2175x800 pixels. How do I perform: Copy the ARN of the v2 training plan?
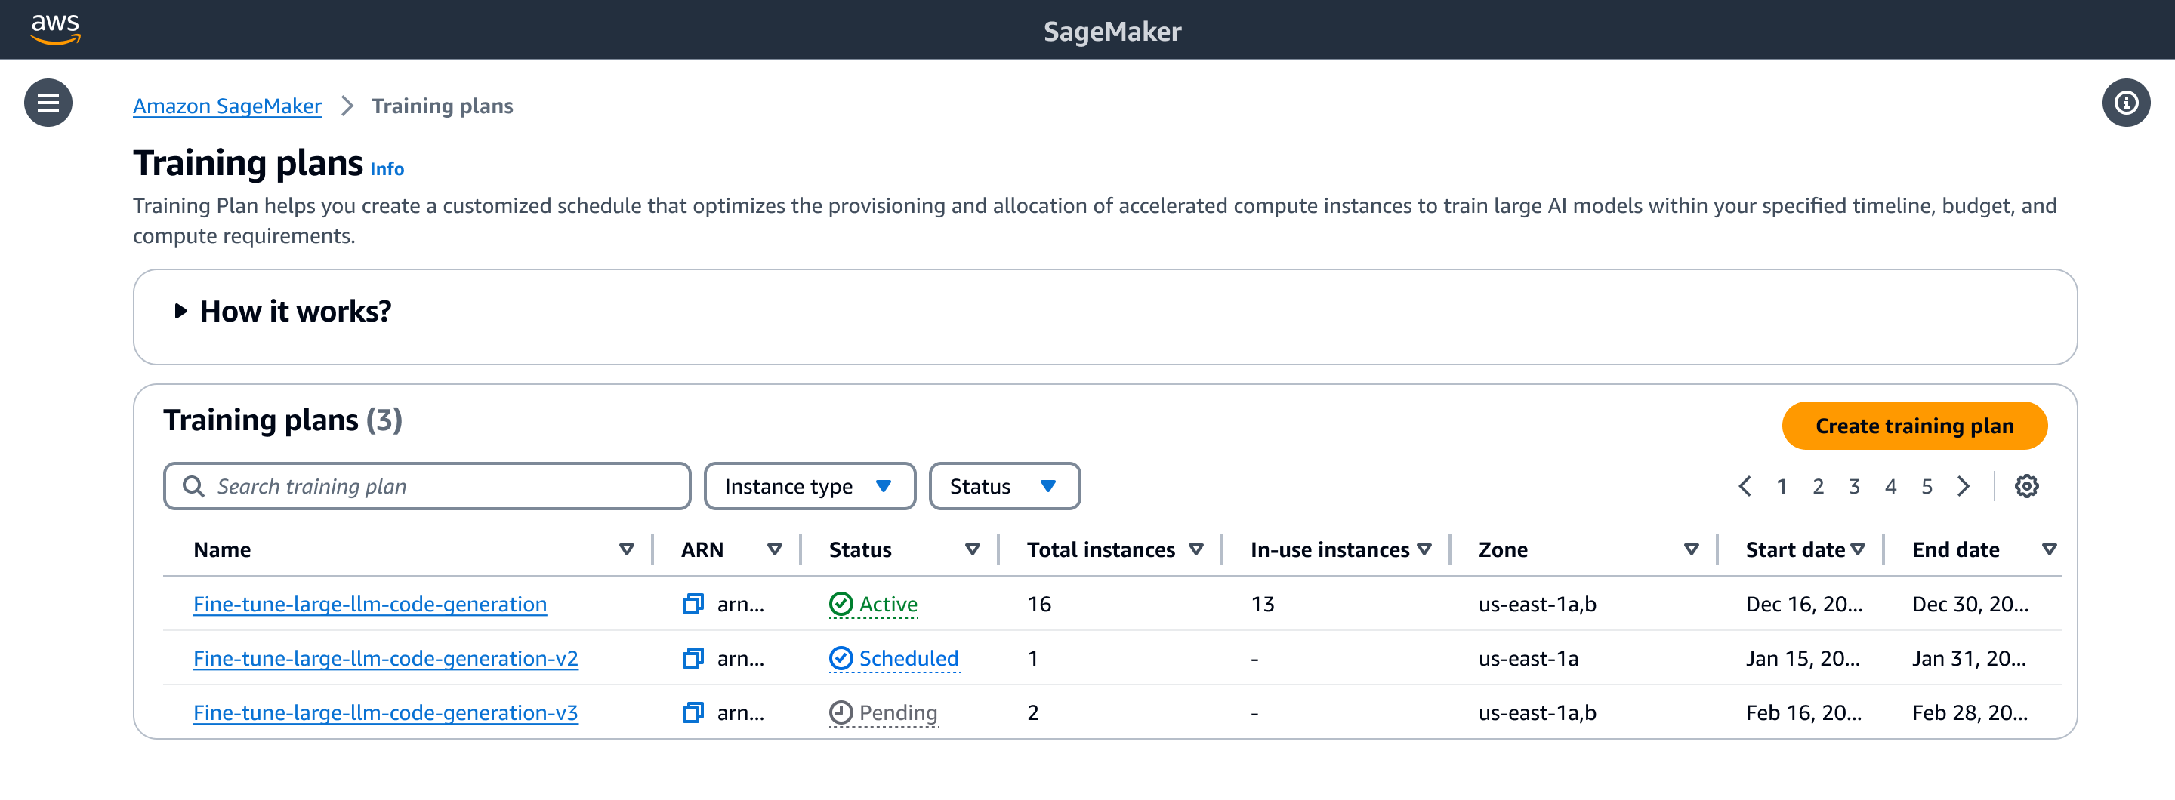point(693,658)
